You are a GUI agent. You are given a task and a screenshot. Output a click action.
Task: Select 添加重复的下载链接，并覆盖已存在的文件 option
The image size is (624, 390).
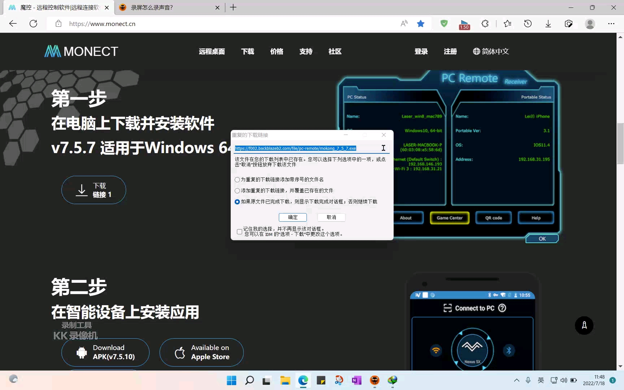point(284,190)
